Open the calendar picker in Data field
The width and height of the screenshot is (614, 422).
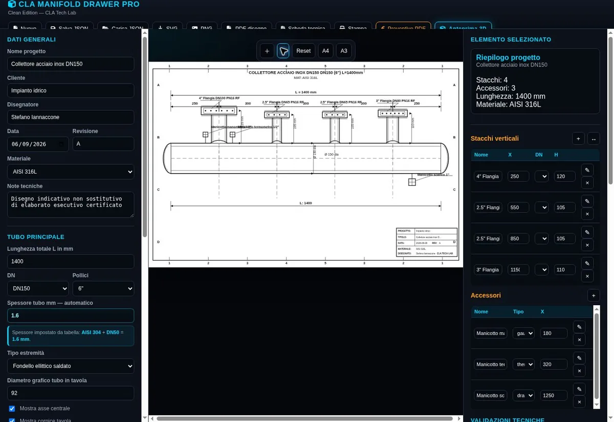coord(62,144)
